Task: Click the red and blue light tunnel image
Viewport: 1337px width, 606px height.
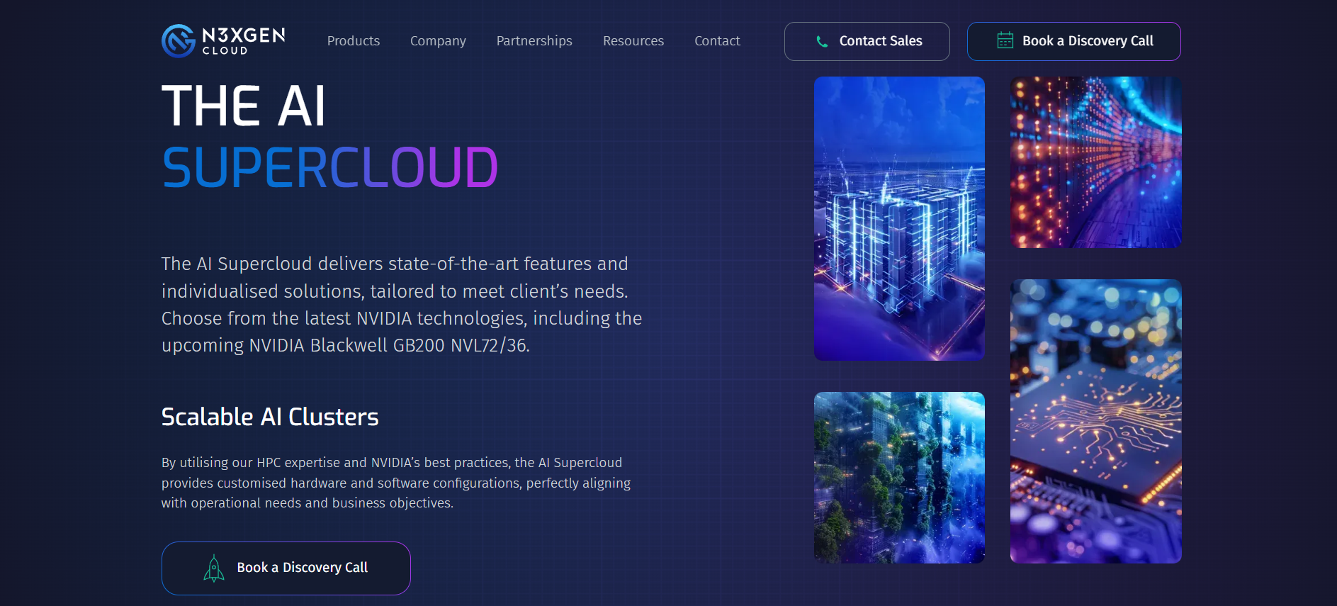Action: pyautogui.click(x=1095, y=162)
